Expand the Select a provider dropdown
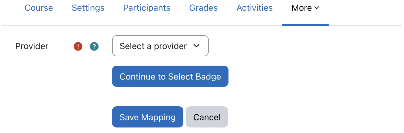 click(x=160, y=46)
